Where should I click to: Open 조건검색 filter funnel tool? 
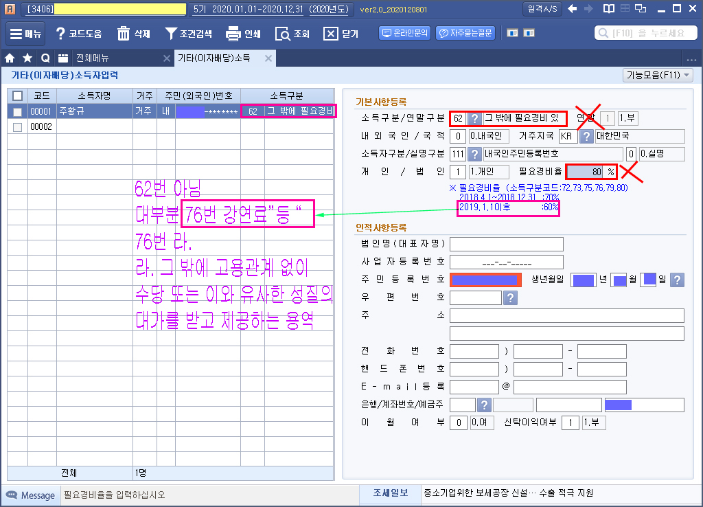(188, 34)
